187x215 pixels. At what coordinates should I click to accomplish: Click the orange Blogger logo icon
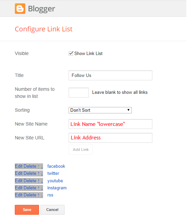point(20,9)
